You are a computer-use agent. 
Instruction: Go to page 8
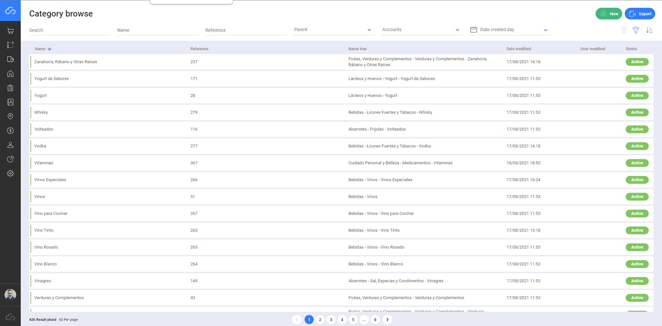[375, 320]
